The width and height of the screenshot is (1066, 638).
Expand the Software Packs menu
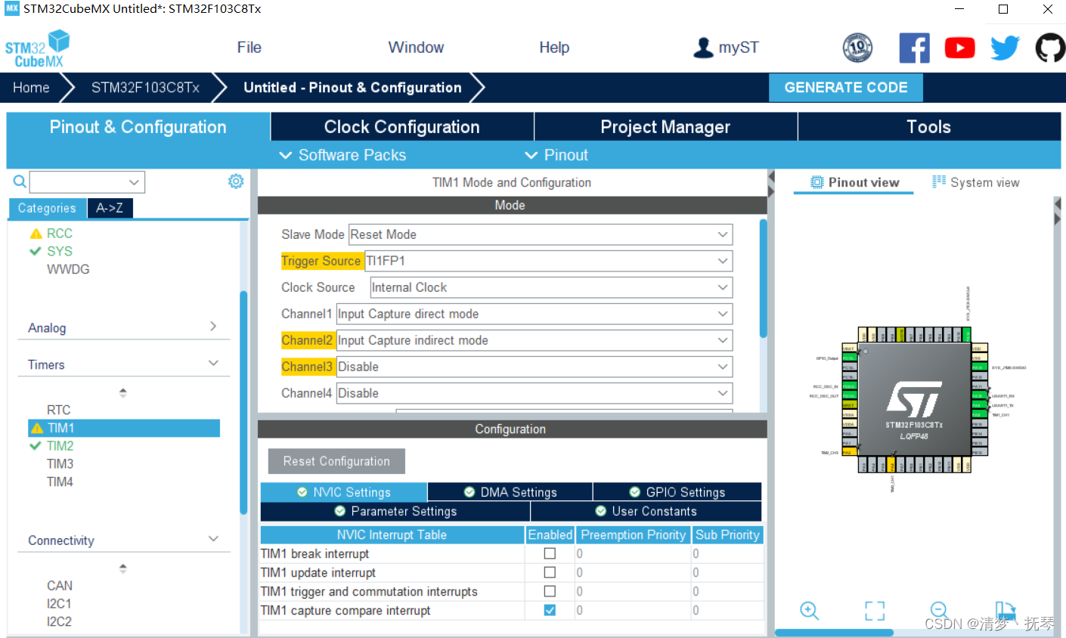pyautogui.click(x=342, y=155)
